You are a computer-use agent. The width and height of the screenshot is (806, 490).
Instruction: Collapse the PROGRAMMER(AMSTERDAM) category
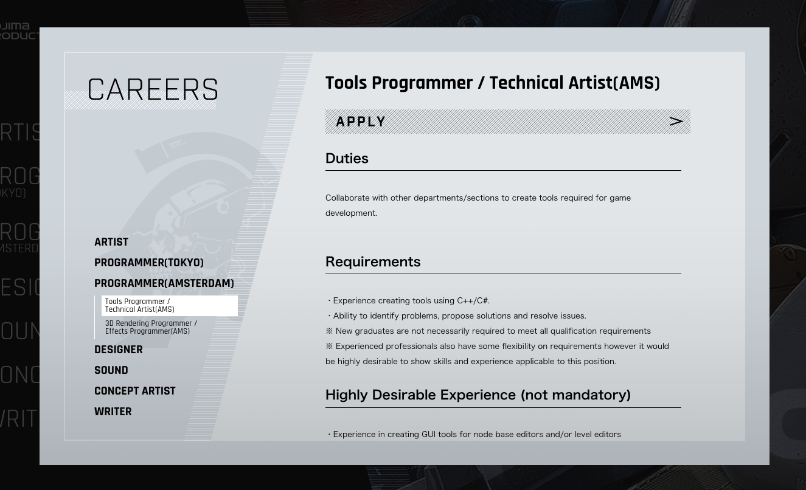[x=164, y=284]
